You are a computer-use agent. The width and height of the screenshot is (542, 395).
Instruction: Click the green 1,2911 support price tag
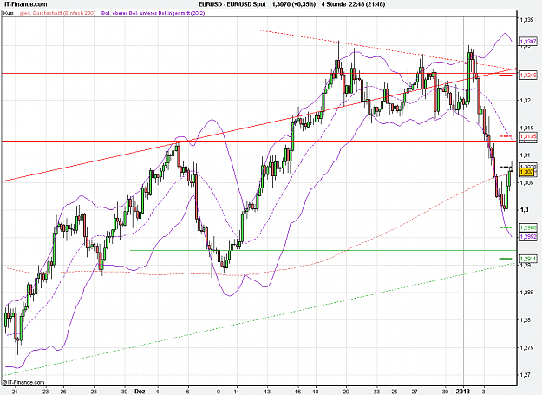point(528,259)
